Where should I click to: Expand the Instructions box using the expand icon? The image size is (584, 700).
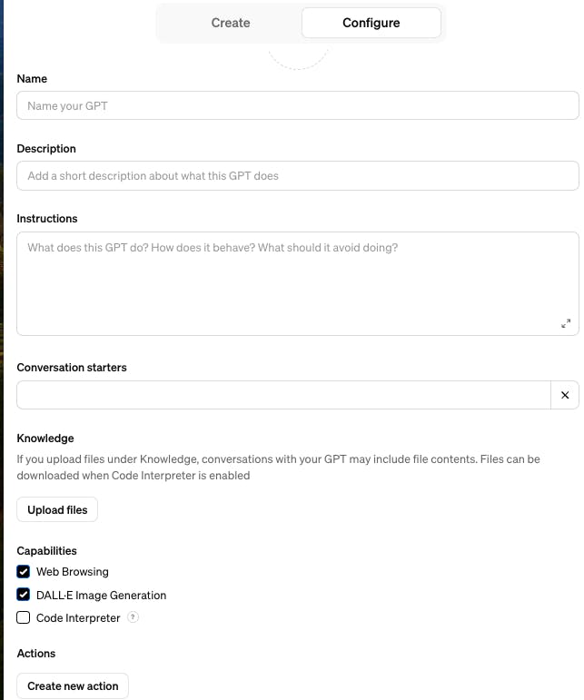[566, 323]
